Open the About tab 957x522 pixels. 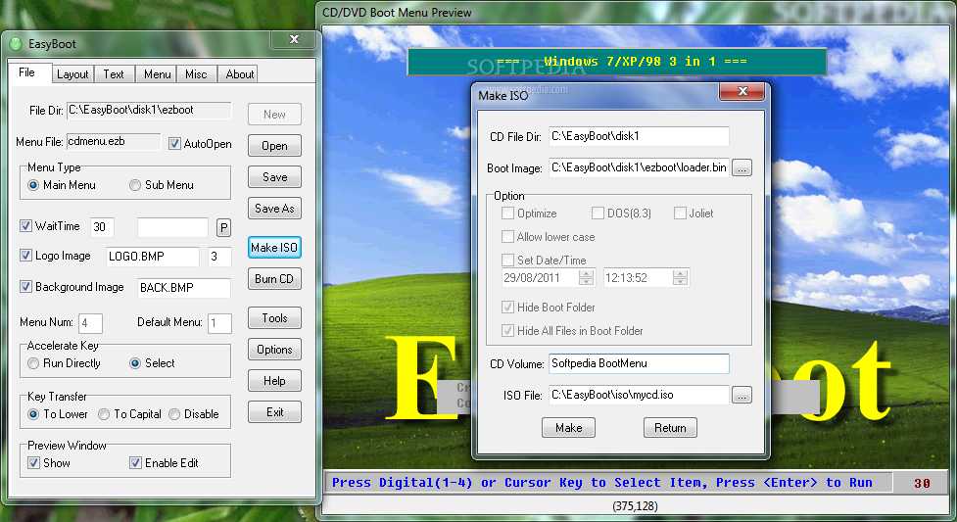(x=239, y=74)
